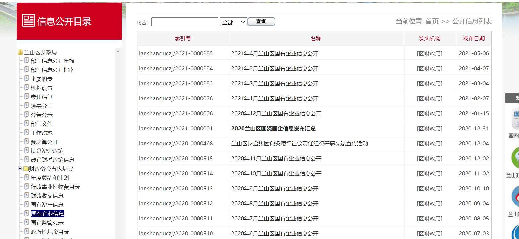This screenshot has width=519, height=239.
Task: Click the 兰山区财政局 folder icon
Action: [20, 52]
